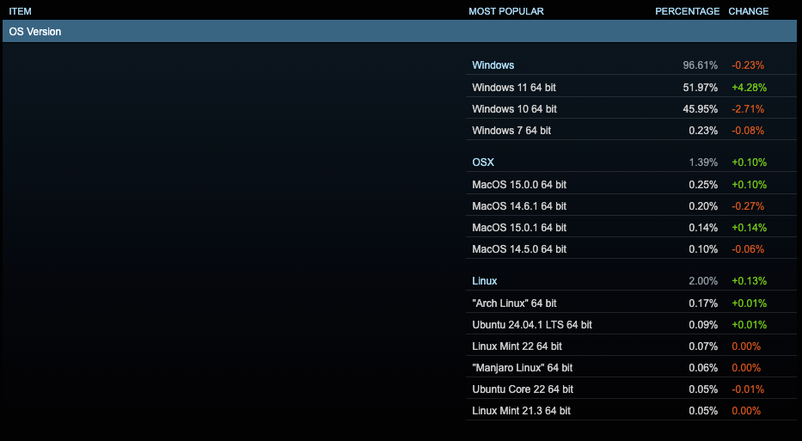Click Linux total percentage 2.00%

(x=703, y=281)
